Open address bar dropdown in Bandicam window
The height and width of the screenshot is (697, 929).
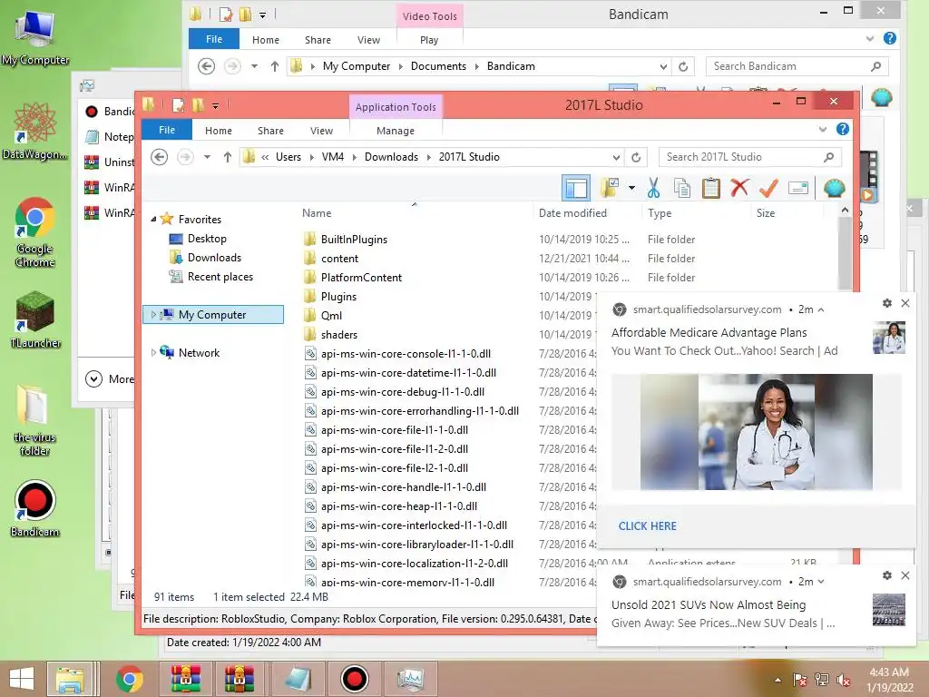(x=663, y=66)
